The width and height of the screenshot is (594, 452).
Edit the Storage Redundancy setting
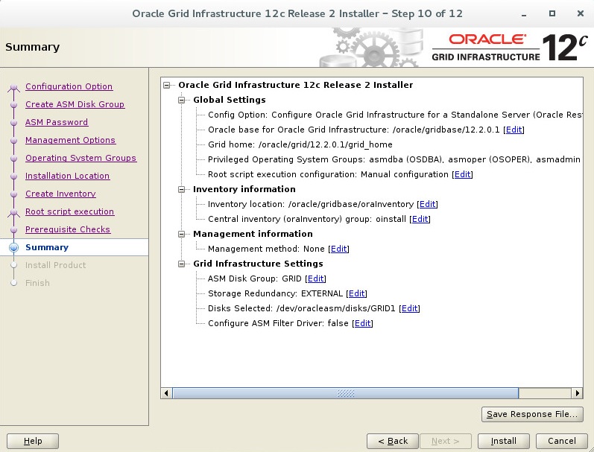tap(356, 293)
